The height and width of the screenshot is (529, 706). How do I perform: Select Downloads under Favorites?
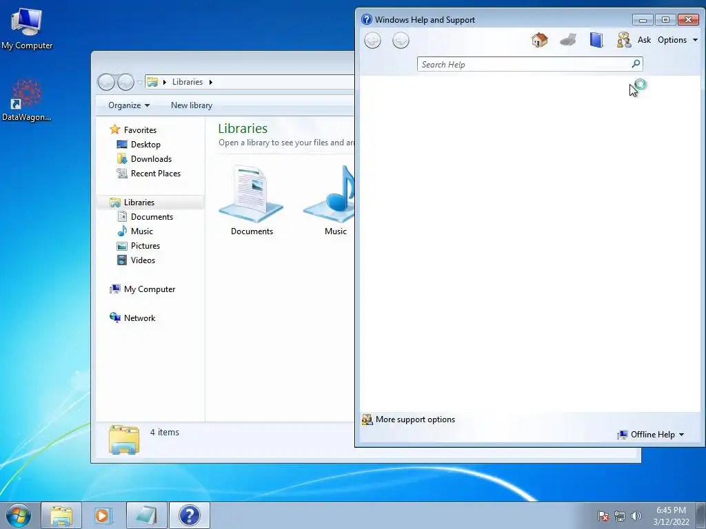click(x=151, y=159)
